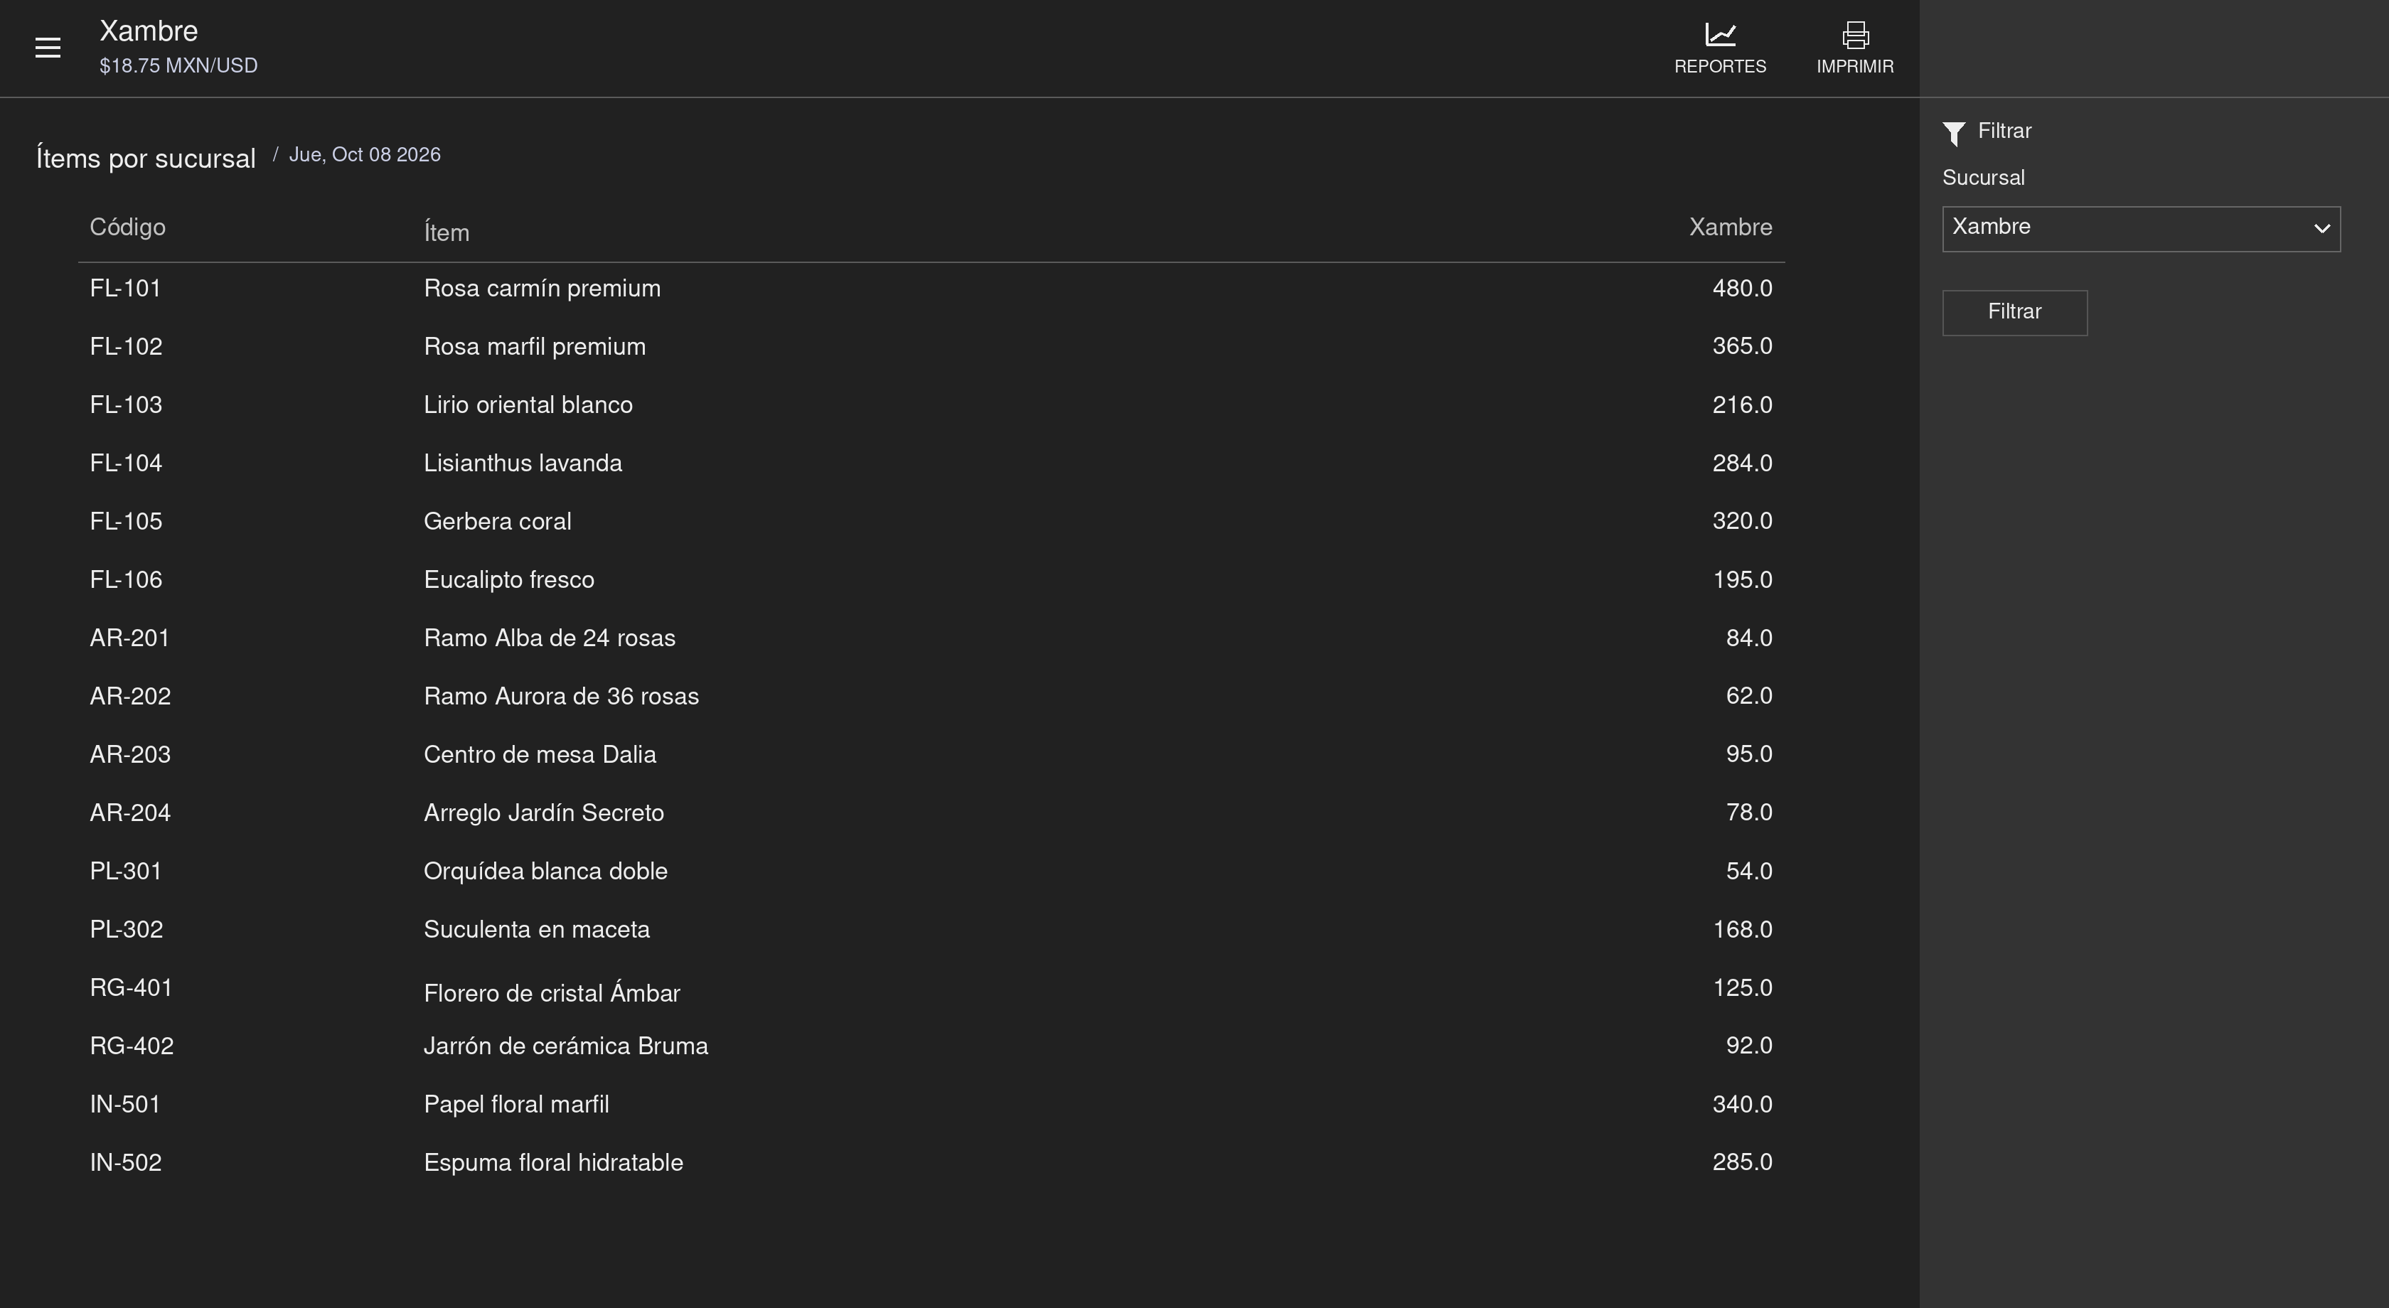The image size is (2389, 1308).
Task: Click the Código column header
Action: click(127, 227)
